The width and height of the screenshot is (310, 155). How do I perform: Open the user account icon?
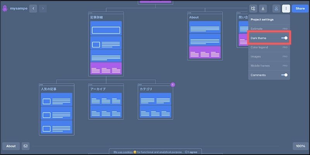point(276,9)
